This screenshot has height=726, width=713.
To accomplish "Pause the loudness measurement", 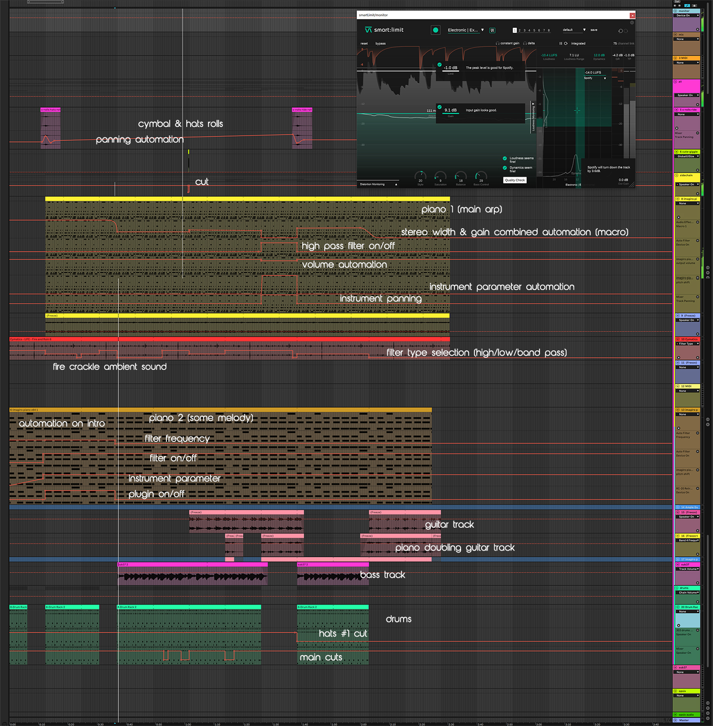I will pos(560,43).
